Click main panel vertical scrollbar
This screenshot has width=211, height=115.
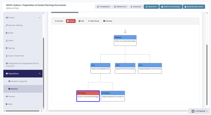point(207,75)
